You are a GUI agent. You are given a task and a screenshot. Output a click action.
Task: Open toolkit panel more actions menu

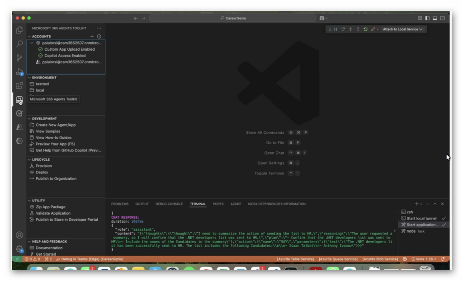click(99, 28)
